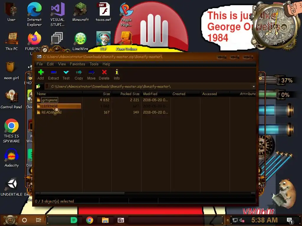Click the Extract toolbar icon
The height and width of the screenshot is (226, 302).
[x=53, y=74]
